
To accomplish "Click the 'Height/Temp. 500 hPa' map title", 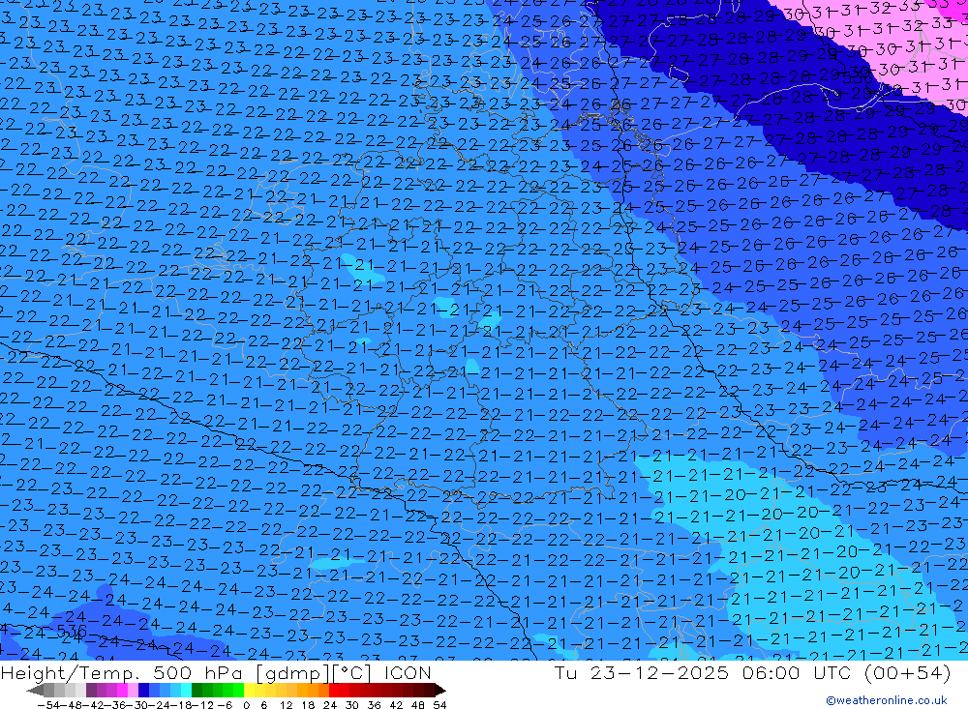I will point(123,672).
